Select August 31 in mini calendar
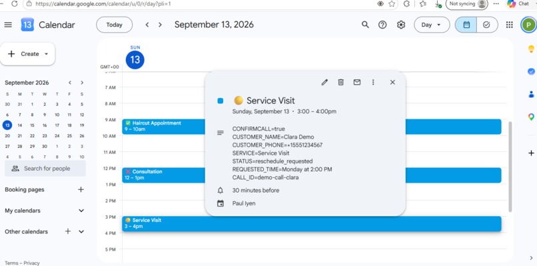Screen dimensions: 537x266 click(x=20, y=104)
